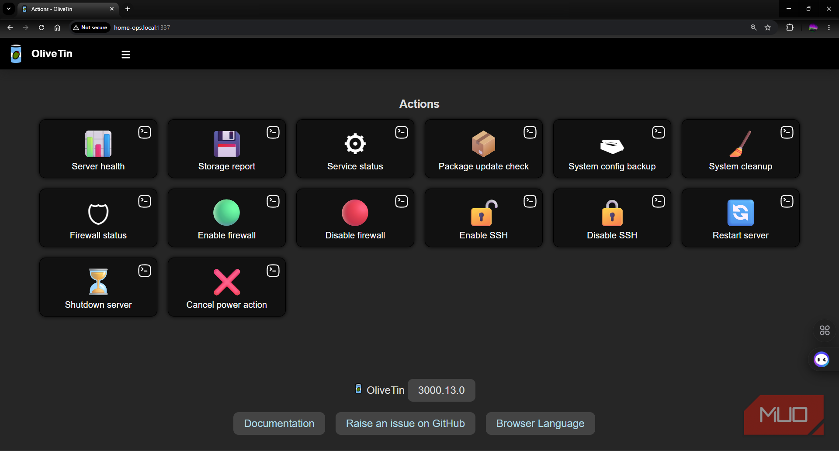Screen dimensions: 839x451
Task: Open terminal log icon on System config backup card
Action: pyautogui.click(x=659, y=132)
